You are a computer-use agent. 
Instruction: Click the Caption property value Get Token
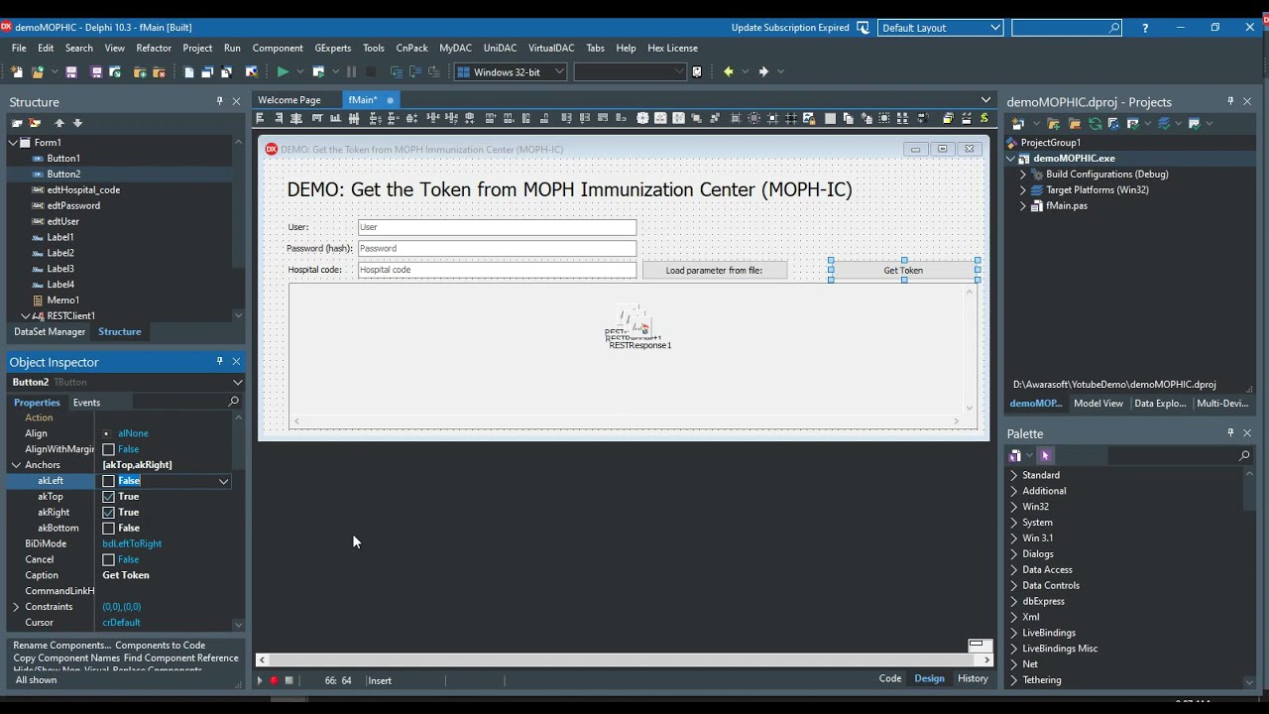pyautogui.click(x=126, y=575)
